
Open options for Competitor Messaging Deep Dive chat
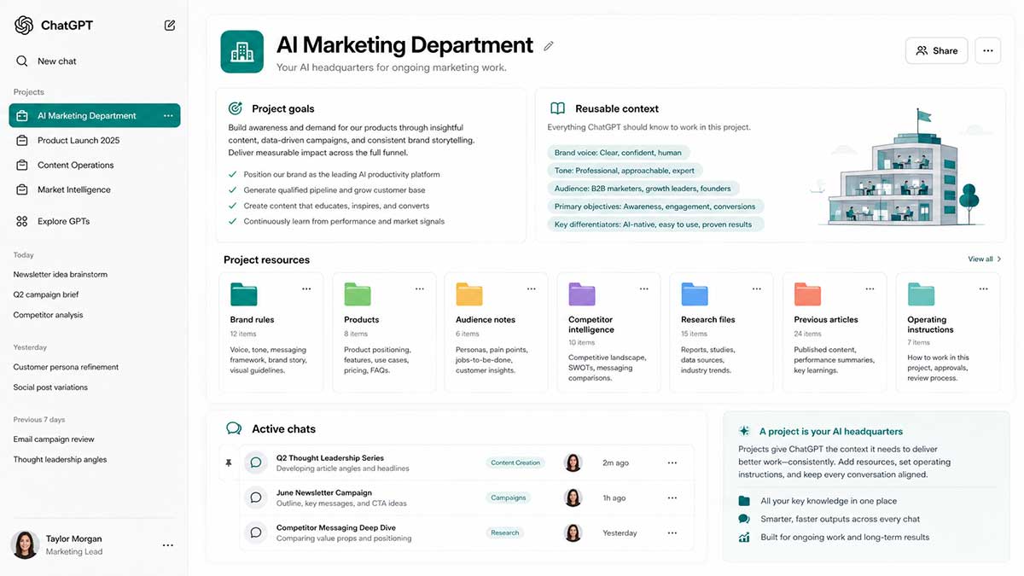click(672, 532)
